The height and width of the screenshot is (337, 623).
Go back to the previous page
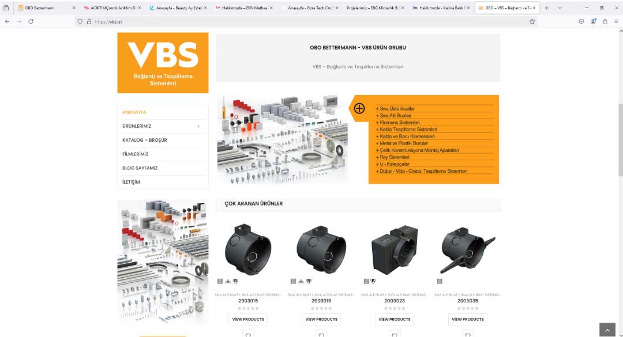(7, 21)
